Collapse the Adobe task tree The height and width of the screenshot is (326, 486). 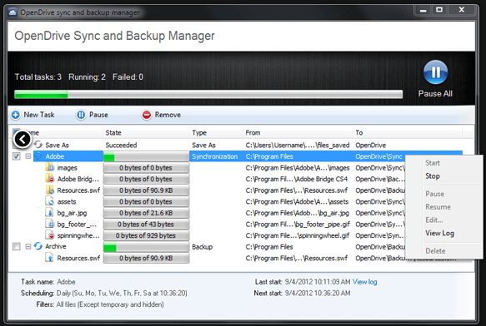(28, 156)
